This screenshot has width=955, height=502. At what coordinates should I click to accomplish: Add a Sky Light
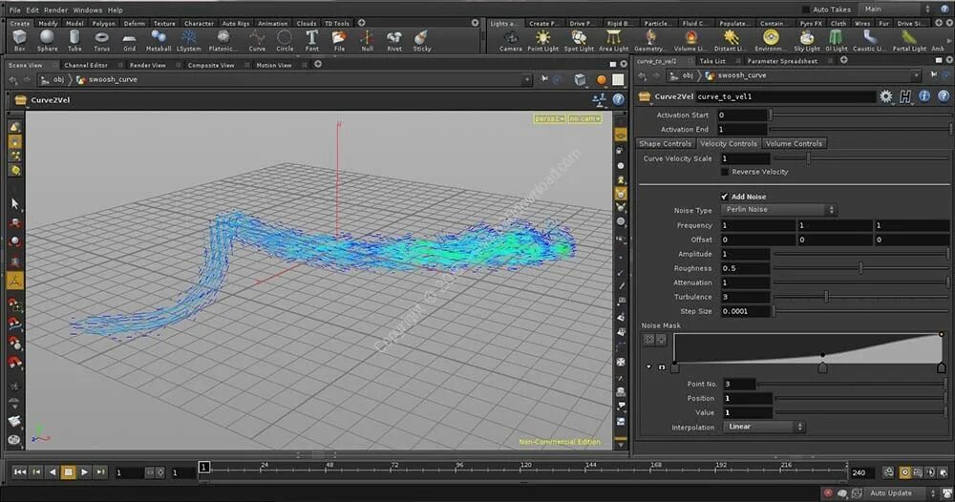(x=807, y=41)
